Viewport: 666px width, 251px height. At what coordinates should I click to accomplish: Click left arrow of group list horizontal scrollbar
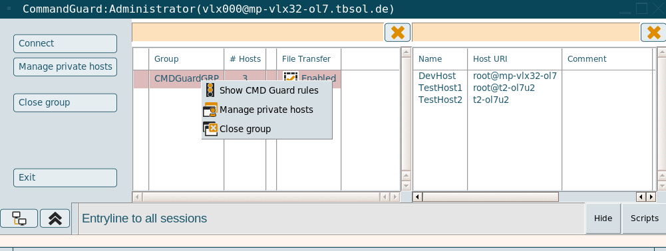[x=137, y=197]
